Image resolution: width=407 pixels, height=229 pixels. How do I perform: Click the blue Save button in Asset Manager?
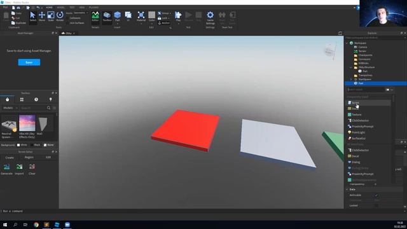pos(29,62)
